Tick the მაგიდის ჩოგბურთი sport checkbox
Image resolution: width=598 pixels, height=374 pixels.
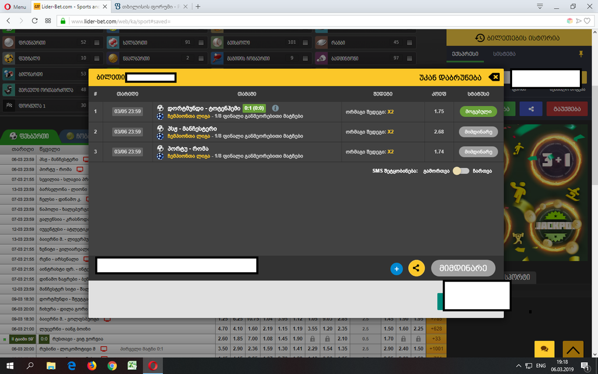click(305, 58)
